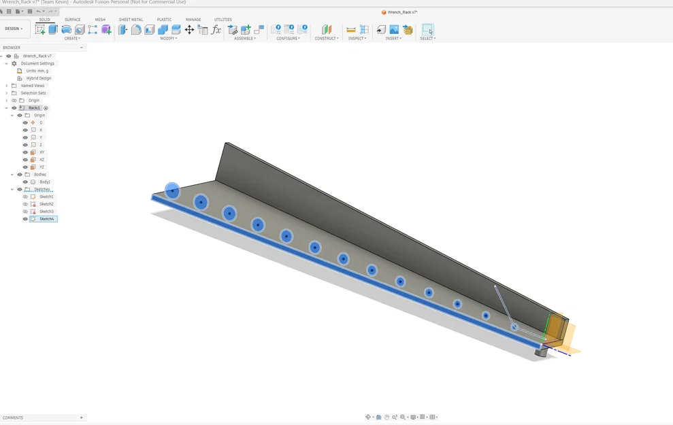
Task: Collapse the Sketches folder
Action: click(12, 190)
